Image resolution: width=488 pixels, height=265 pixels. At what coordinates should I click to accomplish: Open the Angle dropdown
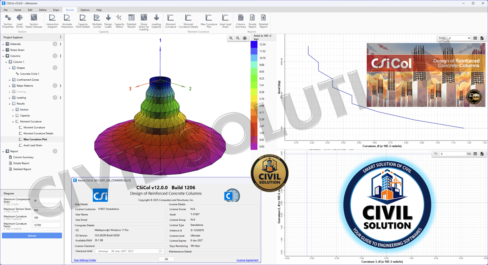pyautogui.click(x=459, y=38)
